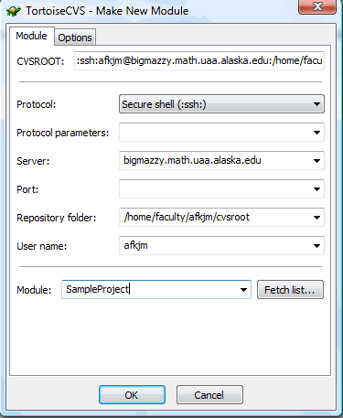Viewport: 343px width, 418px height.
Task: Expand the User name dropdown arrow
Action: pyautogui.click(x=316, y=246)
